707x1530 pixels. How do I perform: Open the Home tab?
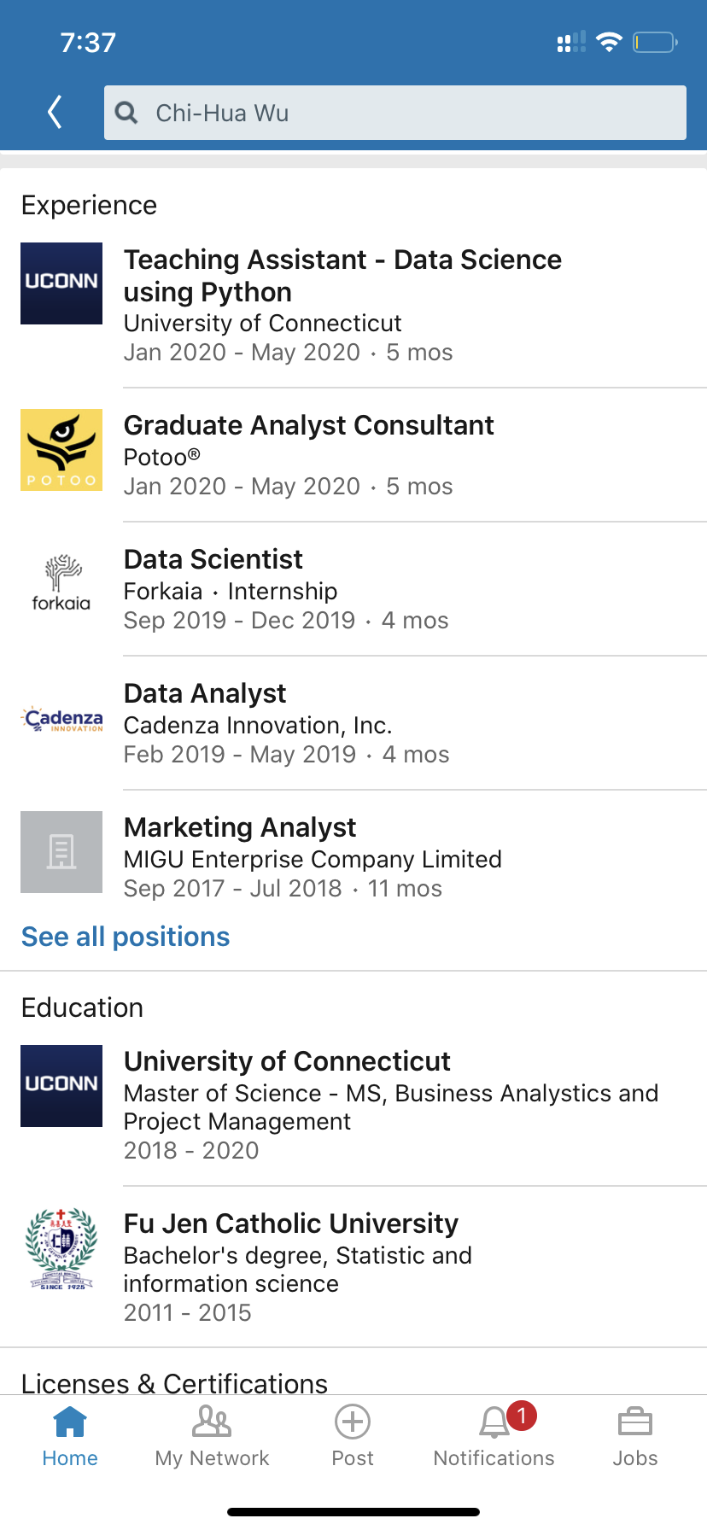coord(70,1436)
